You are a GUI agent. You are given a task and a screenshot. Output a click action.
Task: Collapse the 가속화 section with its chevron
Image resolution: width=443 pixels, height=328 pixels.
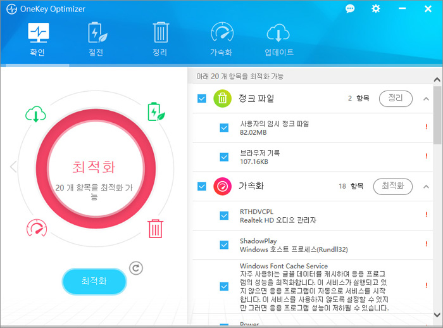pos(426,187)
